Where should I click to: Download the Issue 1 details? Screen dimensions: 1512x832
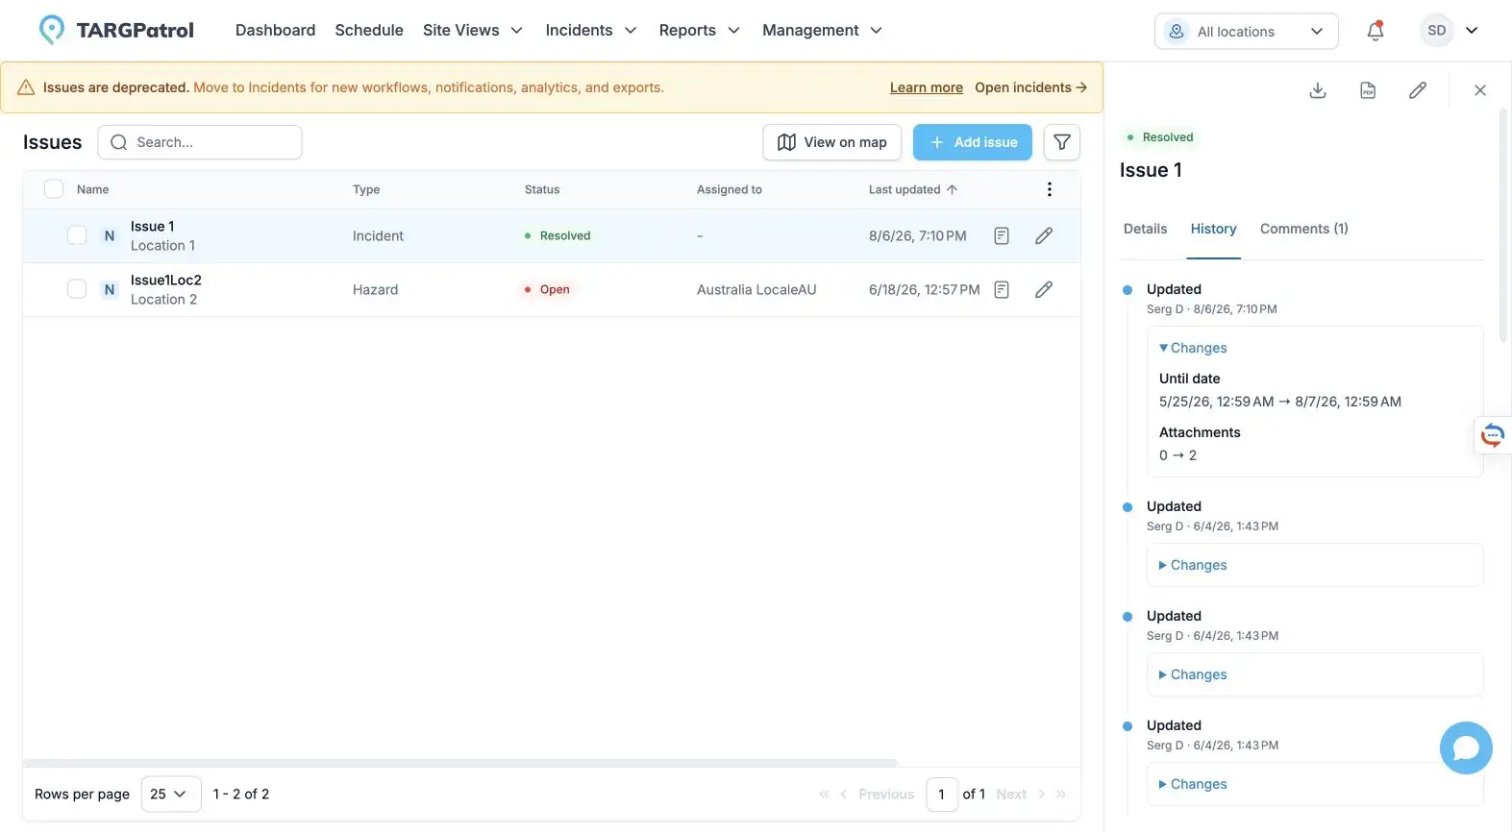tap(1318, 90)
